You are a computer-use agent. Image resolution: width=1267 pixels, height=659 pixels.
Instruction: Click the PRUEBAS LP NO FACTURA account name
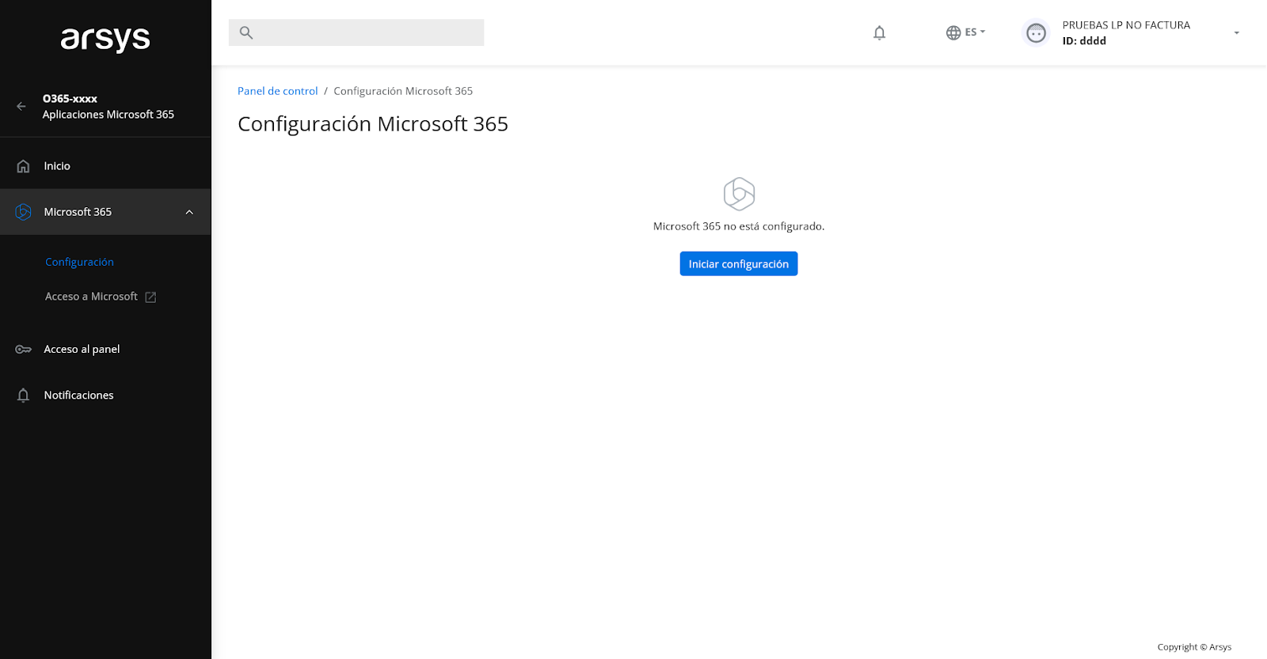tap(1126, 25)
